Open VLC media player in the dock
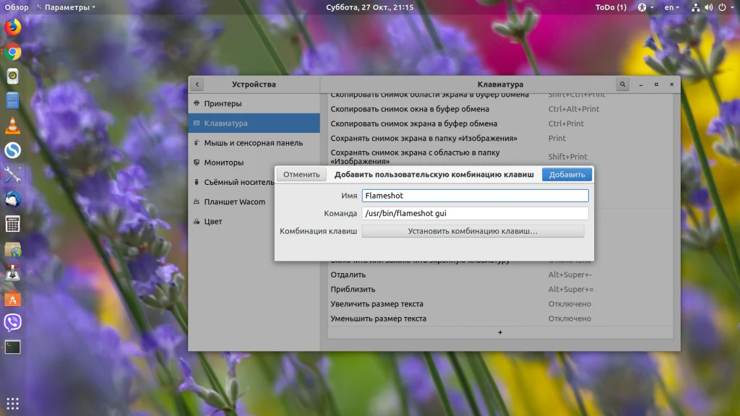This screenshot has width=740, height=416. (12, 126)
